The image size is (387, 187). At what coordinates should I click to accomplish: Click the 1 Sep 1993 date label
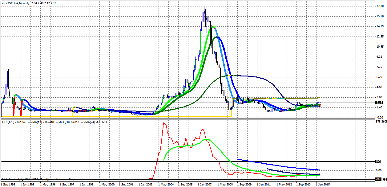click(8, 185)
